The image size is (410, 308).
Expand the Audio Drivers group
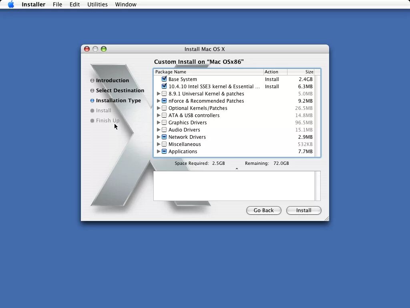159,130
